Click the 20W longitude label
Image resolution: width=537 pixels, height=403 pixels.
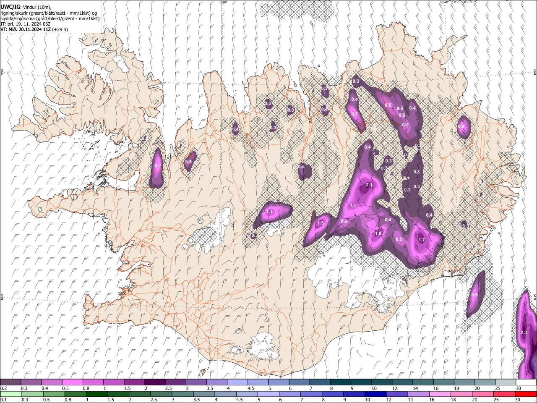click(x=223, y=2)
